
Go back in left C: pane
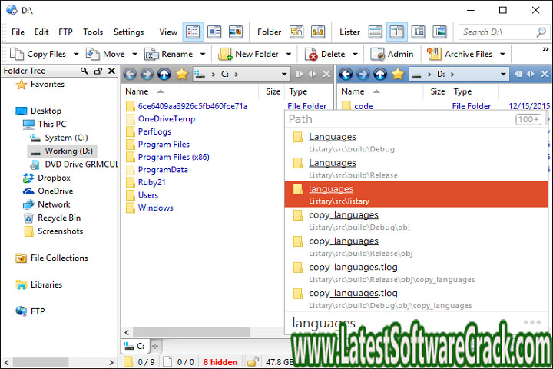point(130,74)
